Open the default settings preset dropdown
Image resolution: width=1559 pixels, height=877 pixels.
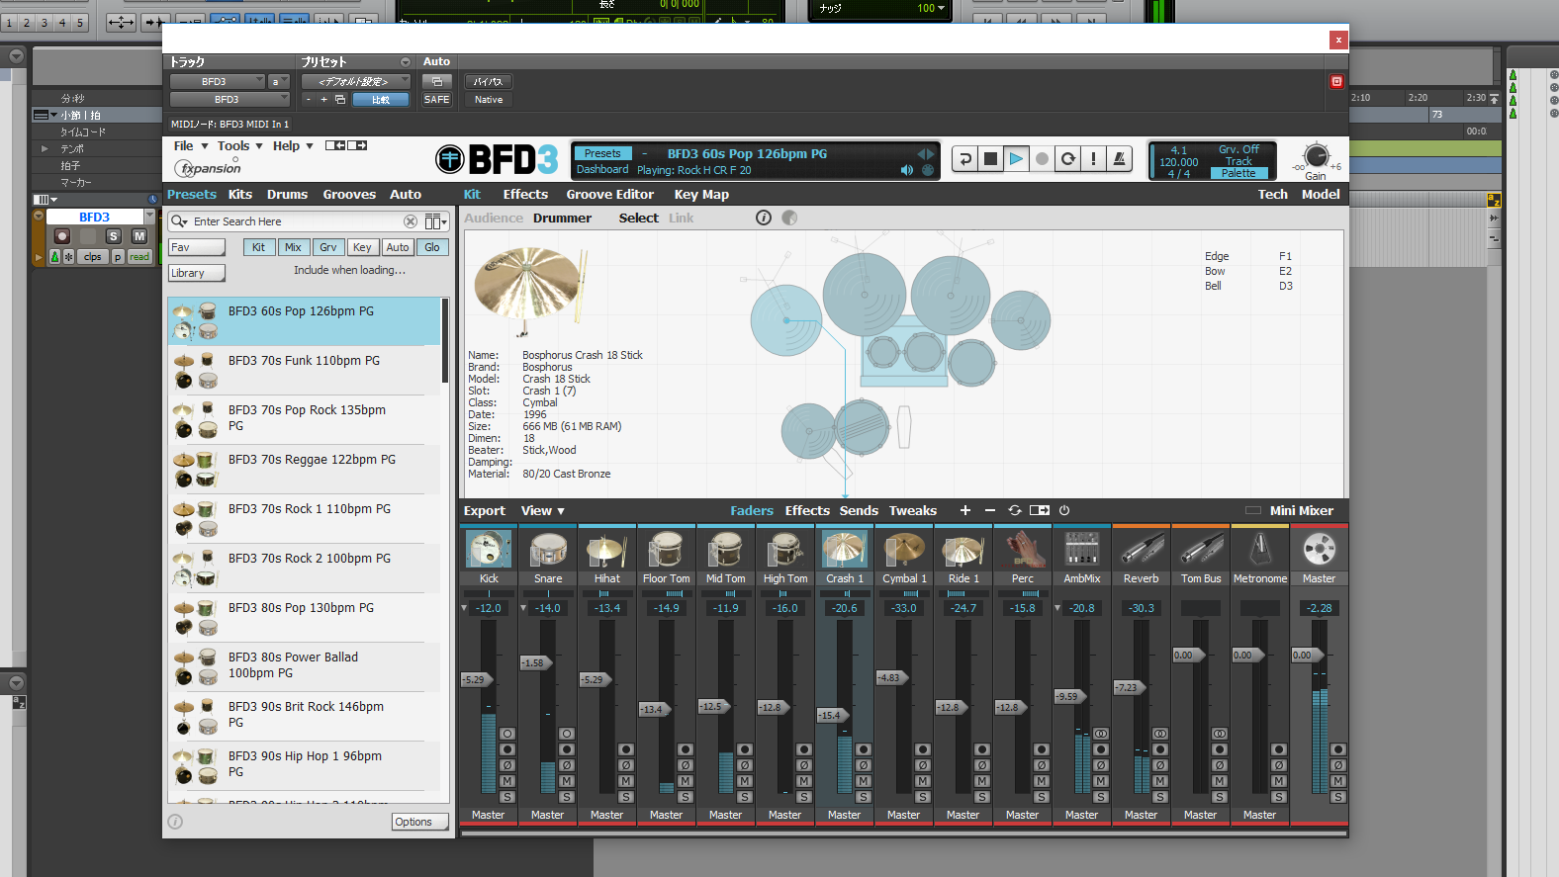pos(355,81)
